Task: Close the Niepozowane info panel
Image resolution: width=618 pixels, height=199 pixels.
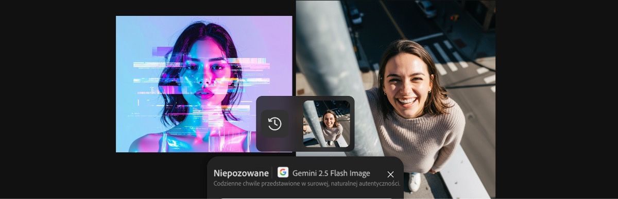Action: pos(390,174)
